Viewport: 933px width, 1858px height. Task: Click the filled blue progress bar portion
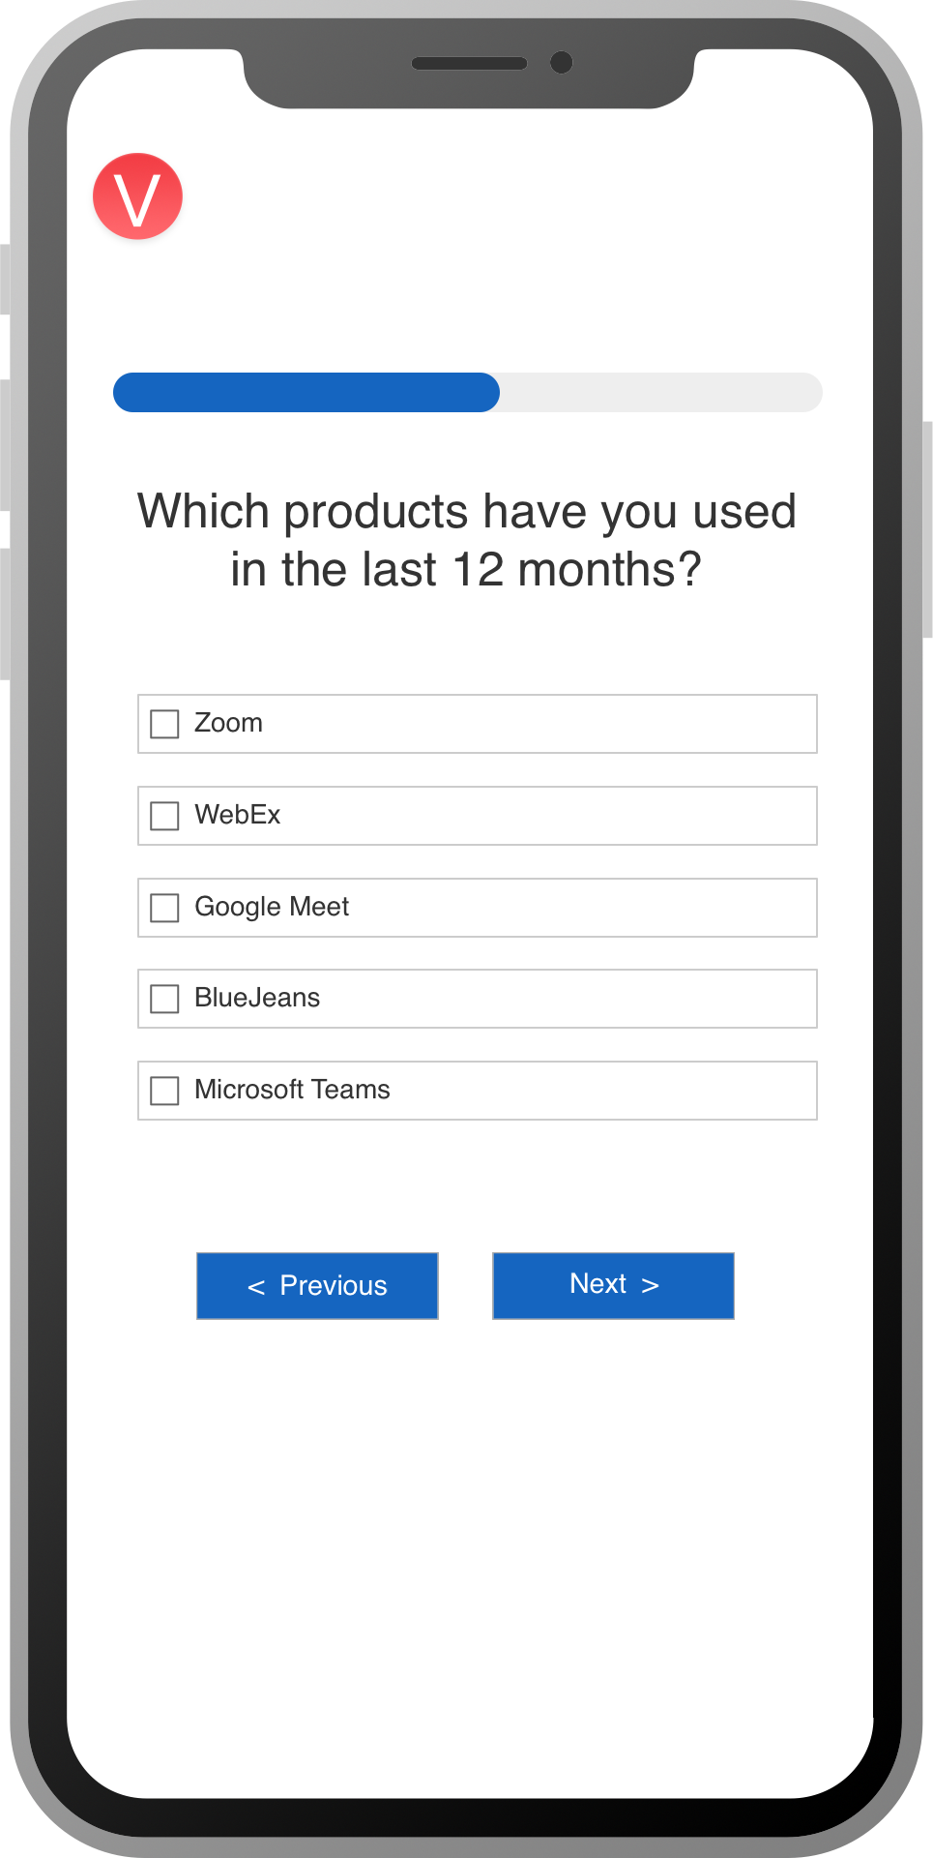[306, 393]
